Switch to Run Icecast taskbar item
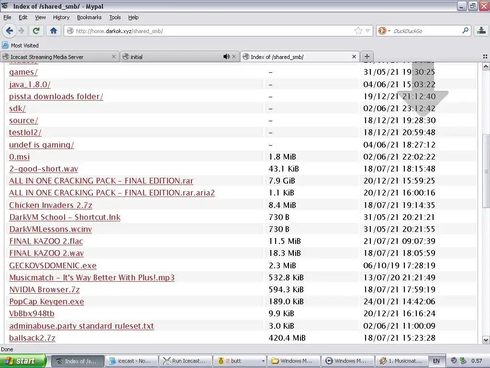Screen dimensions: 490x368 (186, 361)
